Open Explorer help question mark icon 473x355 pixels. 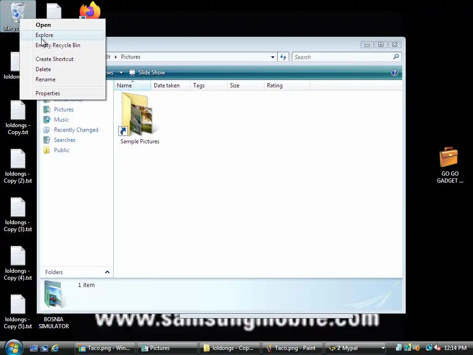(x=394, y=73)
